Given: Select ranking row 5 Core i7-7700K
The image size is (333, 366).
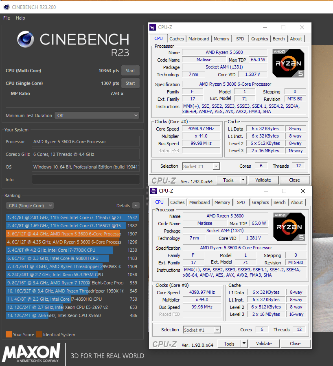Looking at the screenshot, I should (x=72, y=250).
